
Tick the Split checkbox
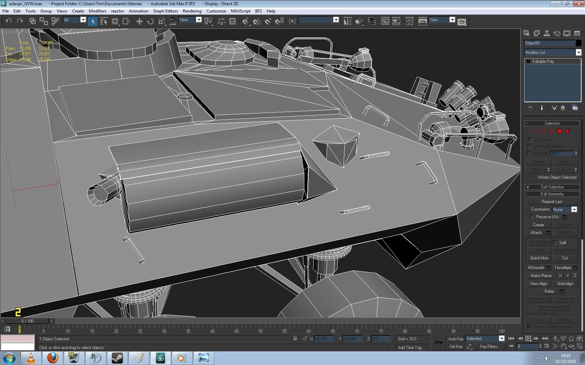(555, 242)
